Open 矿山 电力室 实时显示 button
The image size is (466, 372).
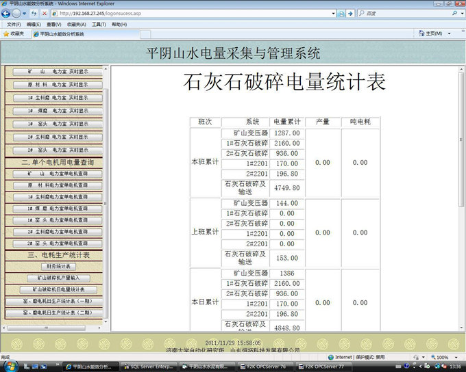pyautogui.click(x=58, y=72)
